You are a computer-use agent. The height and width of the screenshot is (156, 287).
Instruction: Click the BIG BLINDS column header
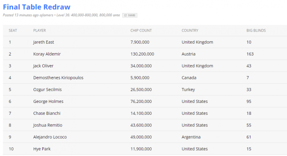point(256,31)
